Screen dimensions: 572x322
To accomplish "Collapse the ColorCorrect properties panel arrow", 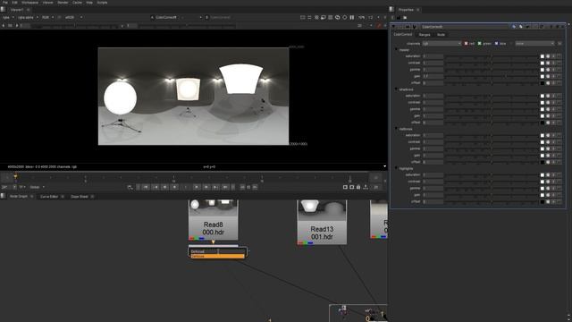I will pos(393,27).
